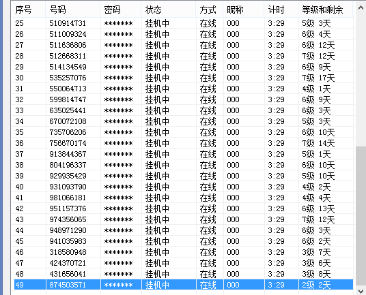Click the 等级和剩余 column header
Viewport: 366px width, 295px height.
tap(326, 10)
